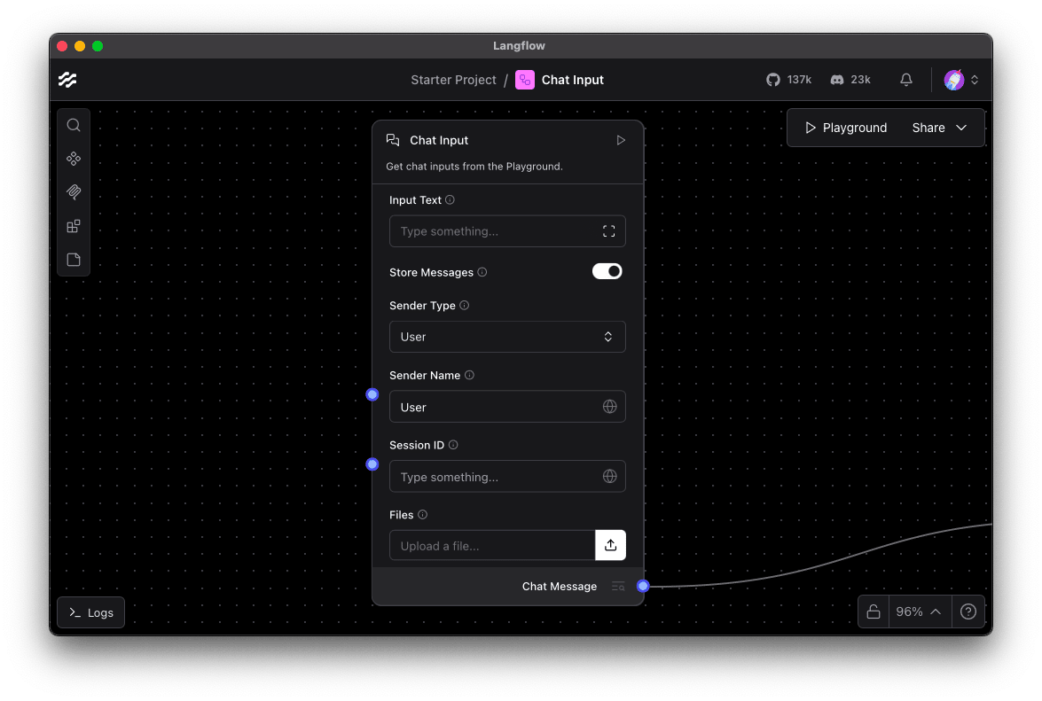Run the Chat Input component play icon
1042x701 pixels.
pos(621,140)
